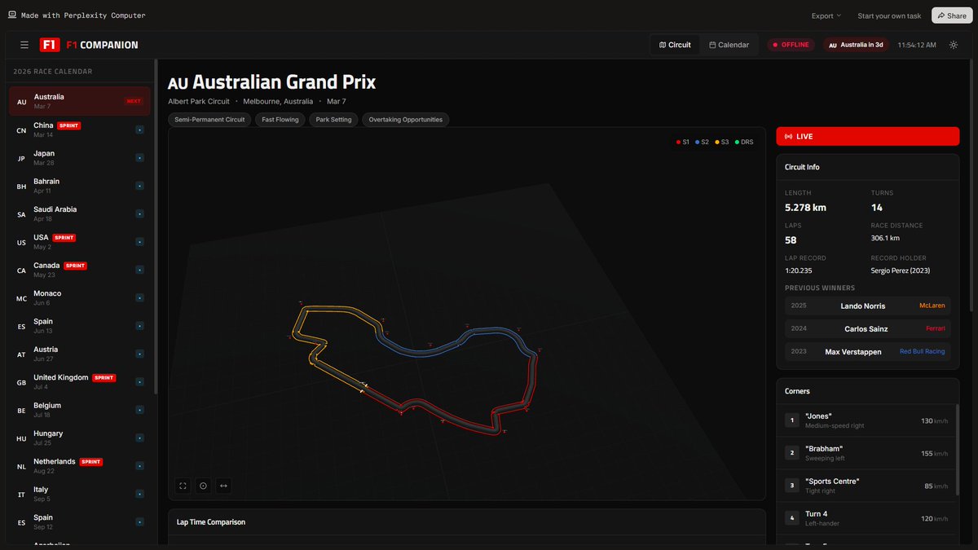Click the 5.278 km length value
Screen dimensions: 978x550
click(805, 208)
